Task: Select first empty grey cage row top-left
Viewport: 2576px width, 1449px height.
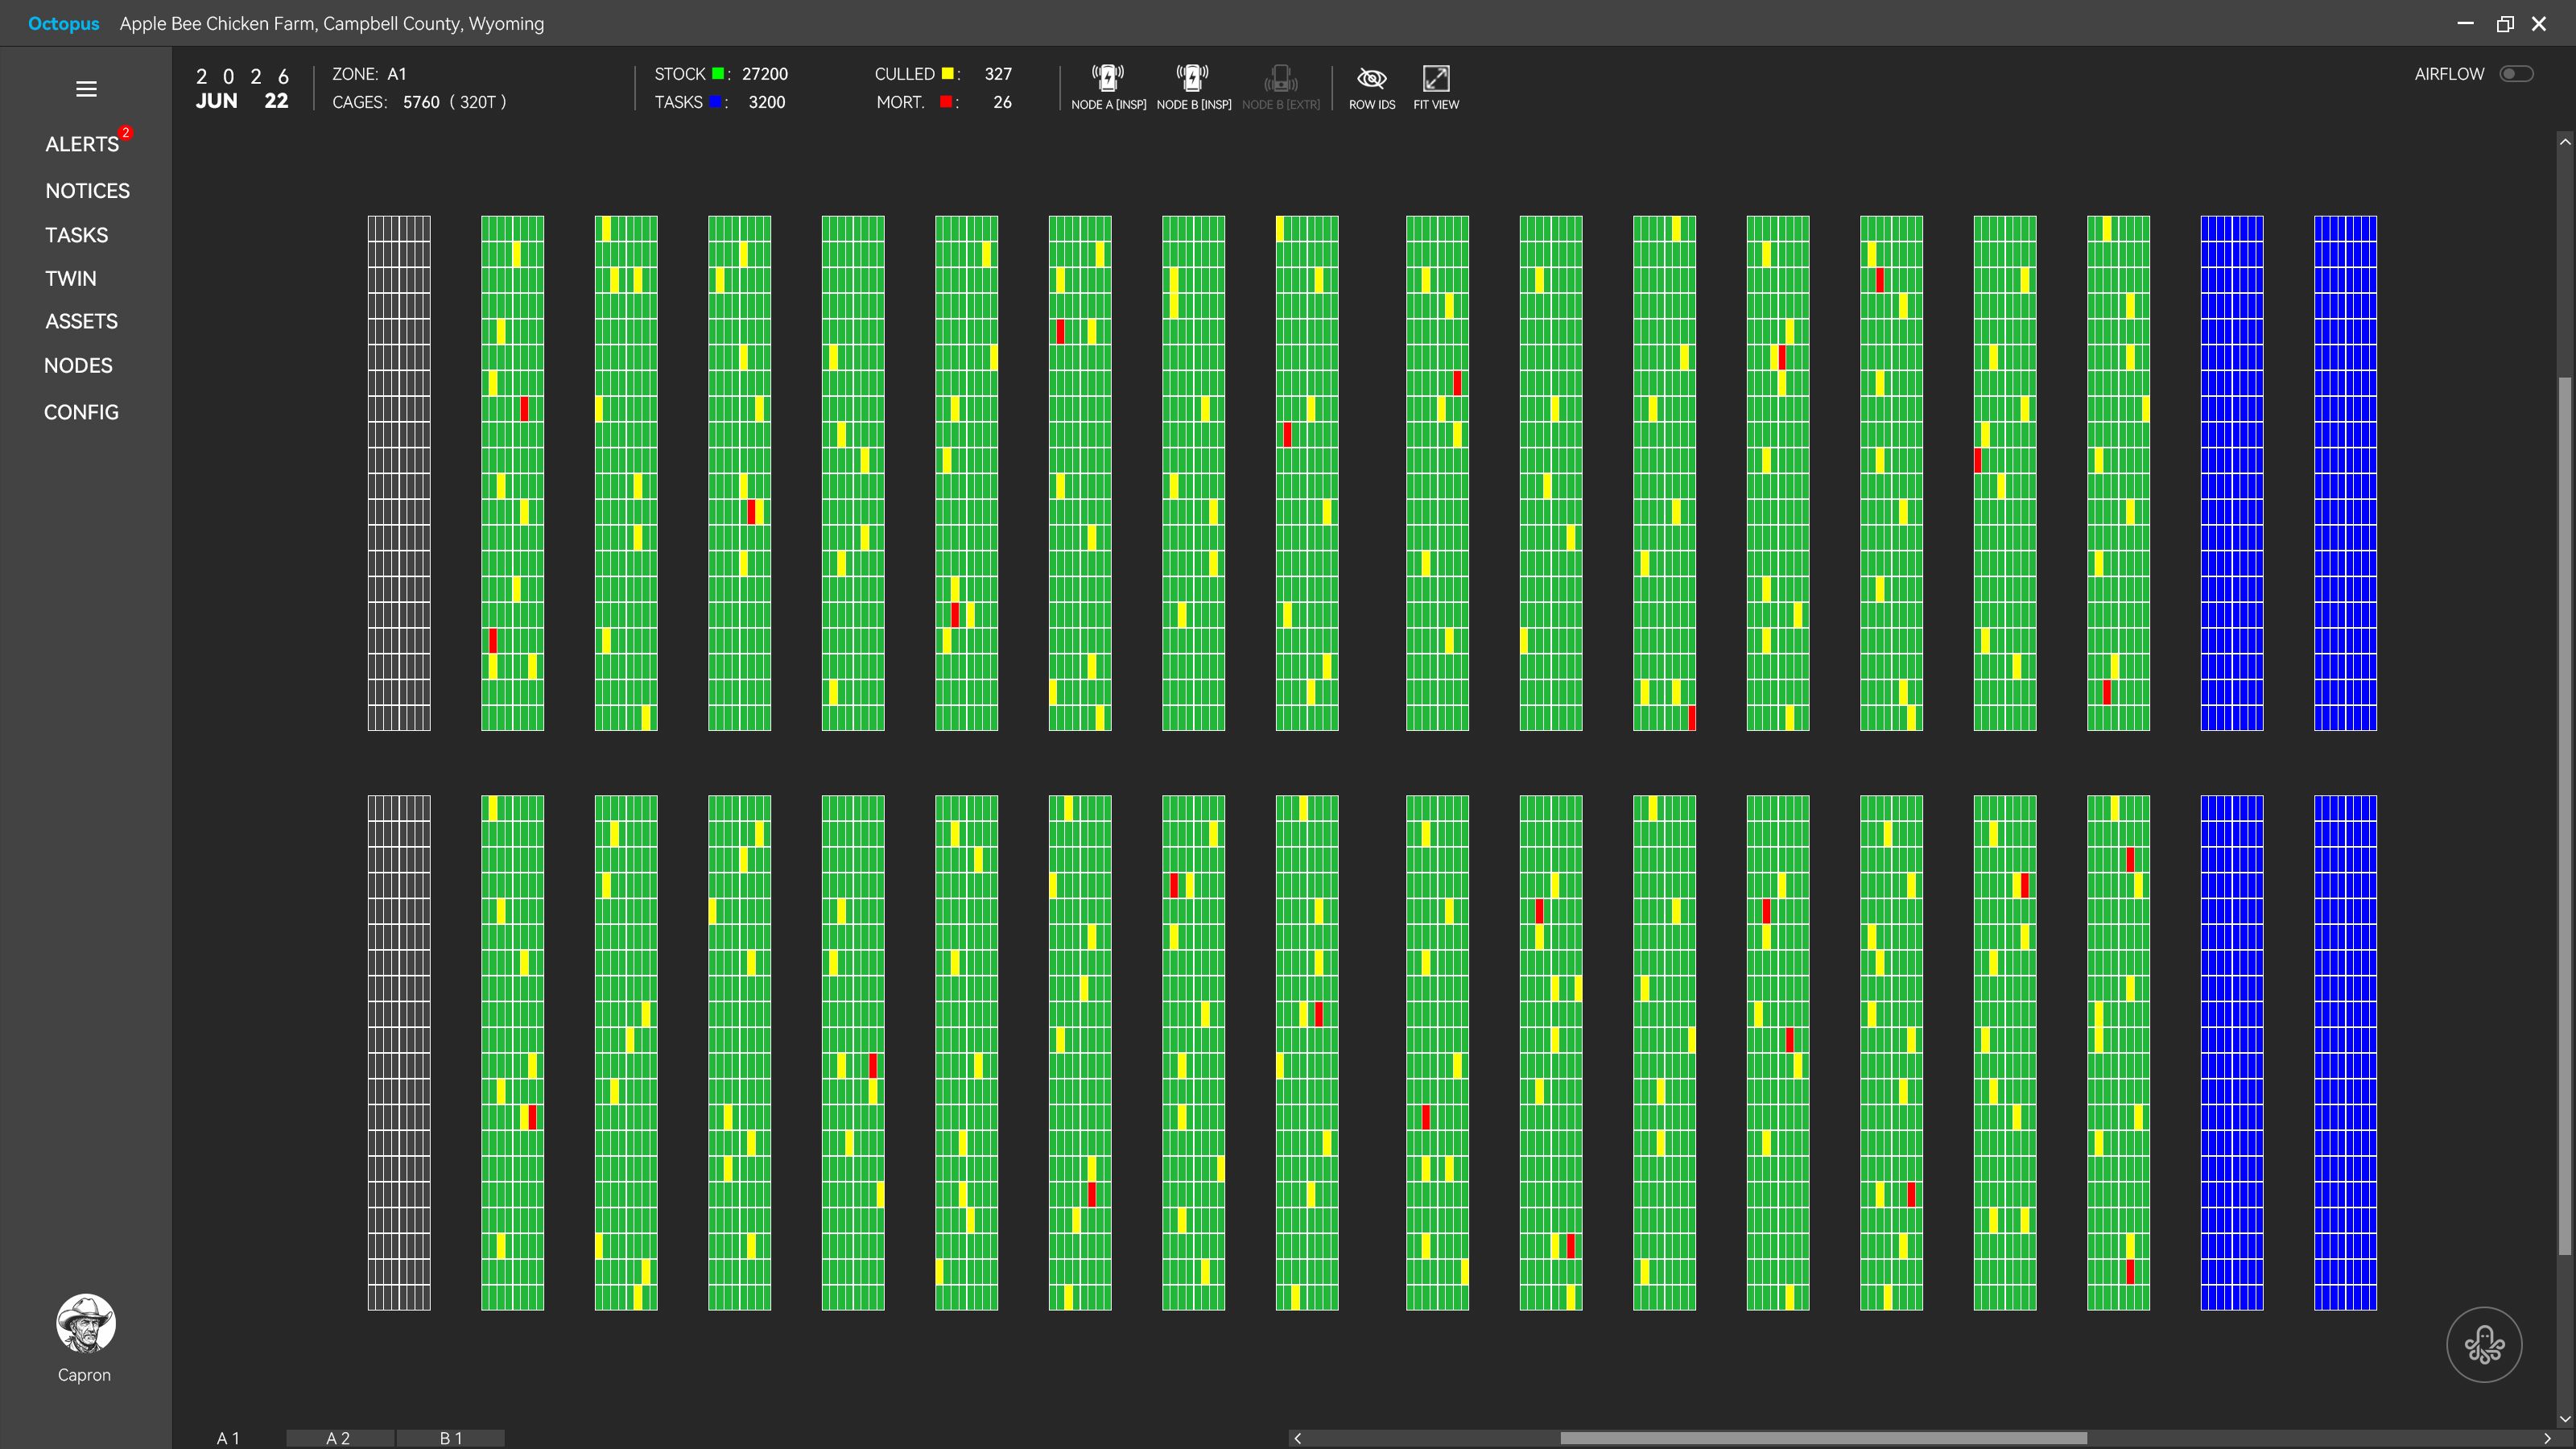Action: tap(399, 229)
